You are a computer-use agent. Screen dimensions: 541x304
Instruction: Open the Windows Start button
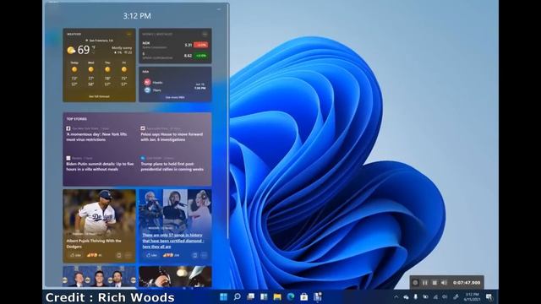coord(223,296)
